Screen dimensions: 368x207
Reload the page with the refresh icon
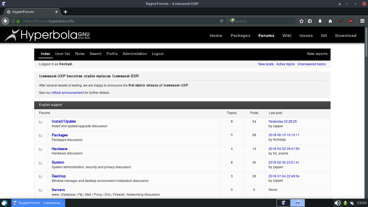pos(221,21)
